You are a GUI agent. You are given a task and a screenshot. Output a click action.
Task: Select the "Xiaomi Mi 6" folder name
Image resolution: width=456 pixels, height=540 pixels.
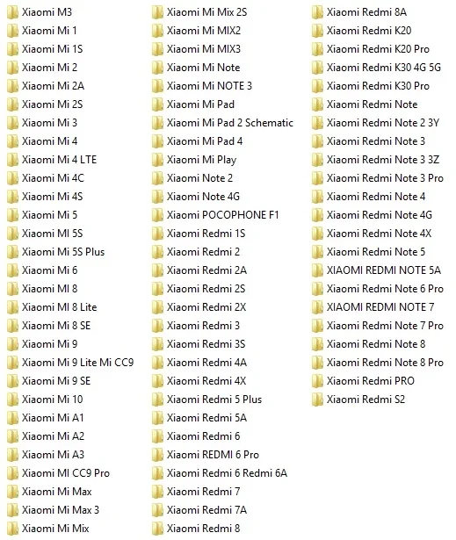pyautogui.click(x=49, y=270)
